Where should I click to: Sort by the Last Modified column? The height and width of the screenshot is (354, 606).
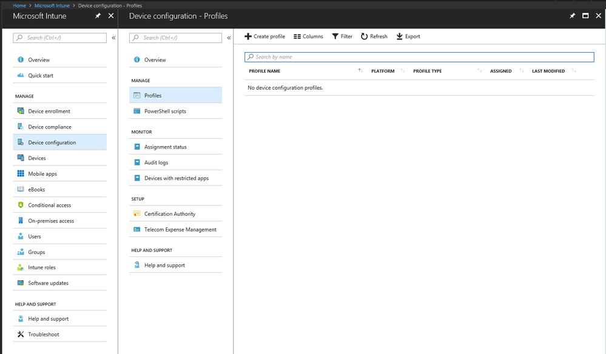pos(574,71)
